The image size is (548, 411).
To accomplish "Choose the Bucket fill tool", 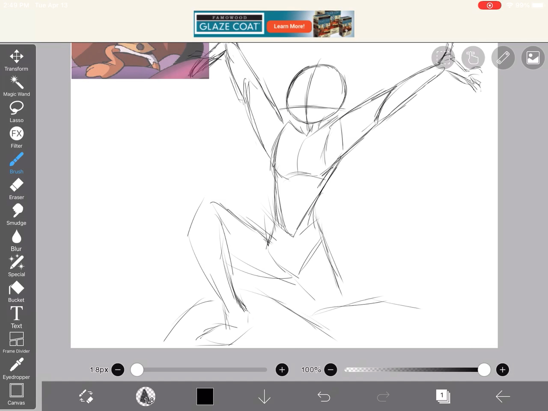I will pyautogui.click(x=16, y=292).
